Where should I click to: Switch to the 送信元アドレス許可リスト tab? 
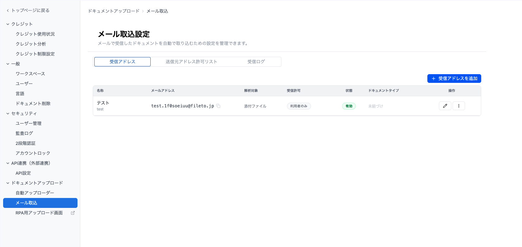tap(191, 62)
